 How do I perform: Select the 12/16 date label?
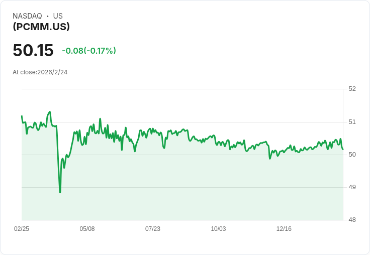tap(284, 229)
